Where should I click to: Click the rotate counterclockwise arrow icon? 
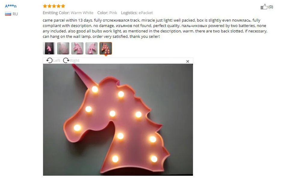tap(49, 60)
